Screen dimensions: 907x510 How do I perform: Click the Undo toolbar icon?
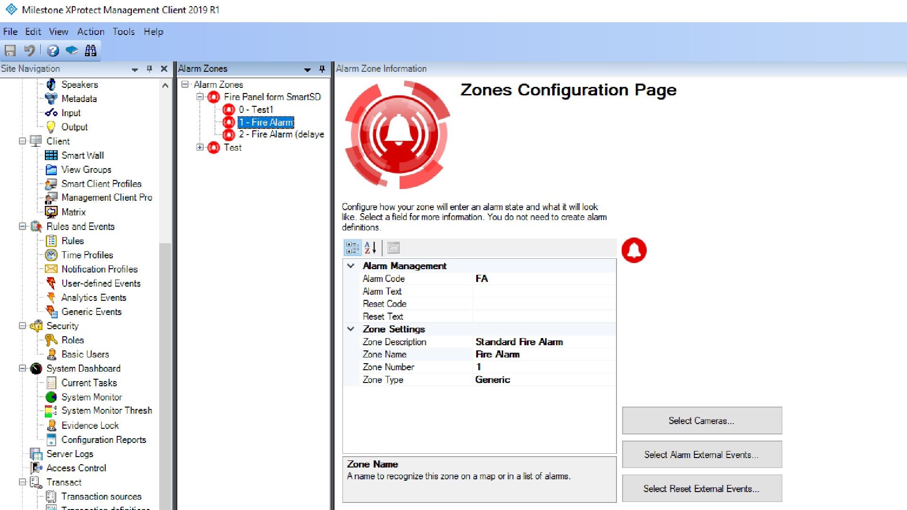pyautogui.click(x=29, y=51)
